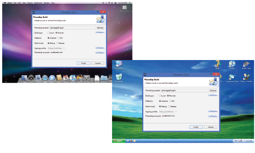Open the calendar icon in Mac dock
Image resolution: width=255 pixels, height=153 pixels.
click(65, 78)
